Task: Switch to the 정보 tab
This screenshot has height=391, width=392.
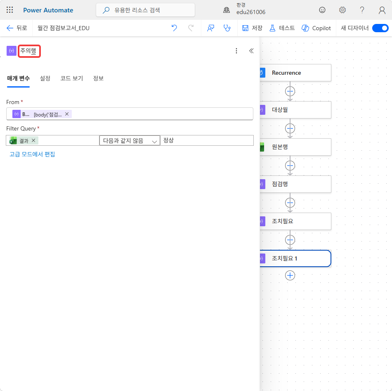Action: [x=98, y=78]
